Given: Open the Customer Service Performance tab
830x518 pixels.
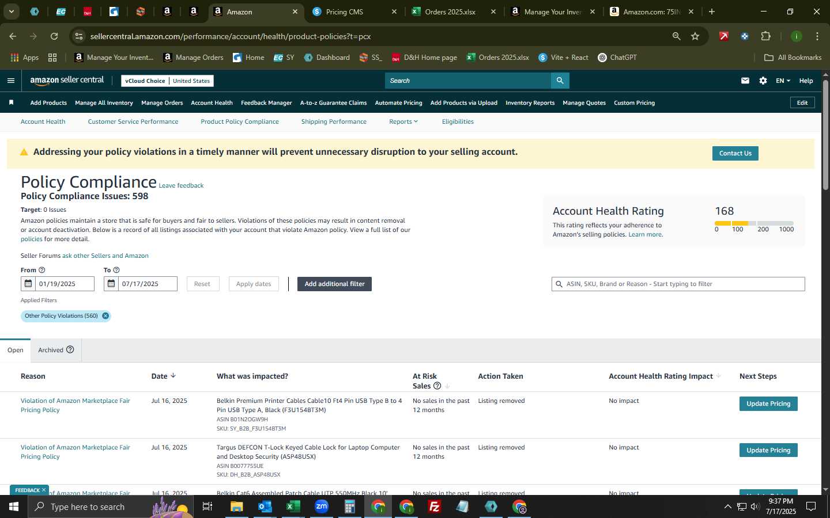Looking at the screenshot, I should (133, 121).
